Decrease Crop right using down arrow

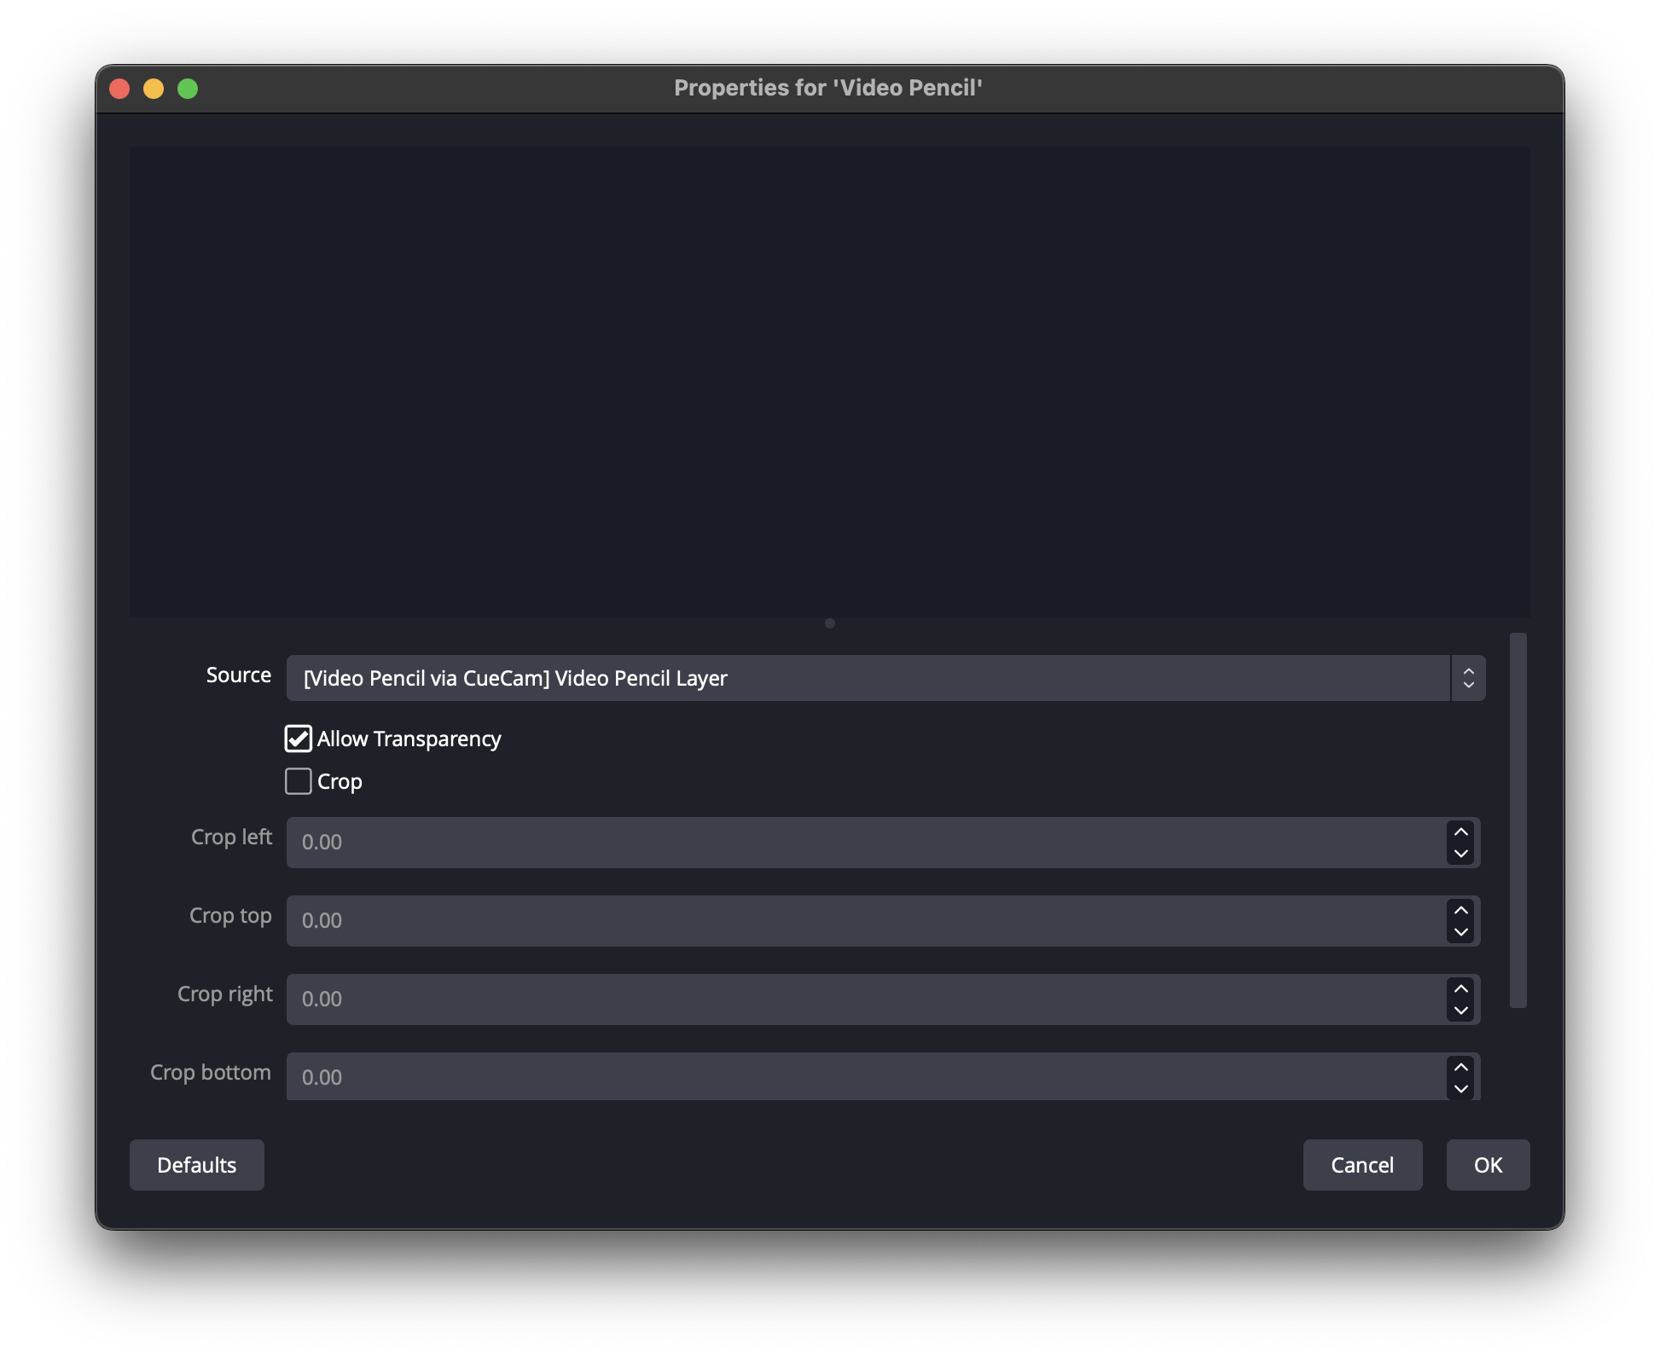point(1460,1011)
